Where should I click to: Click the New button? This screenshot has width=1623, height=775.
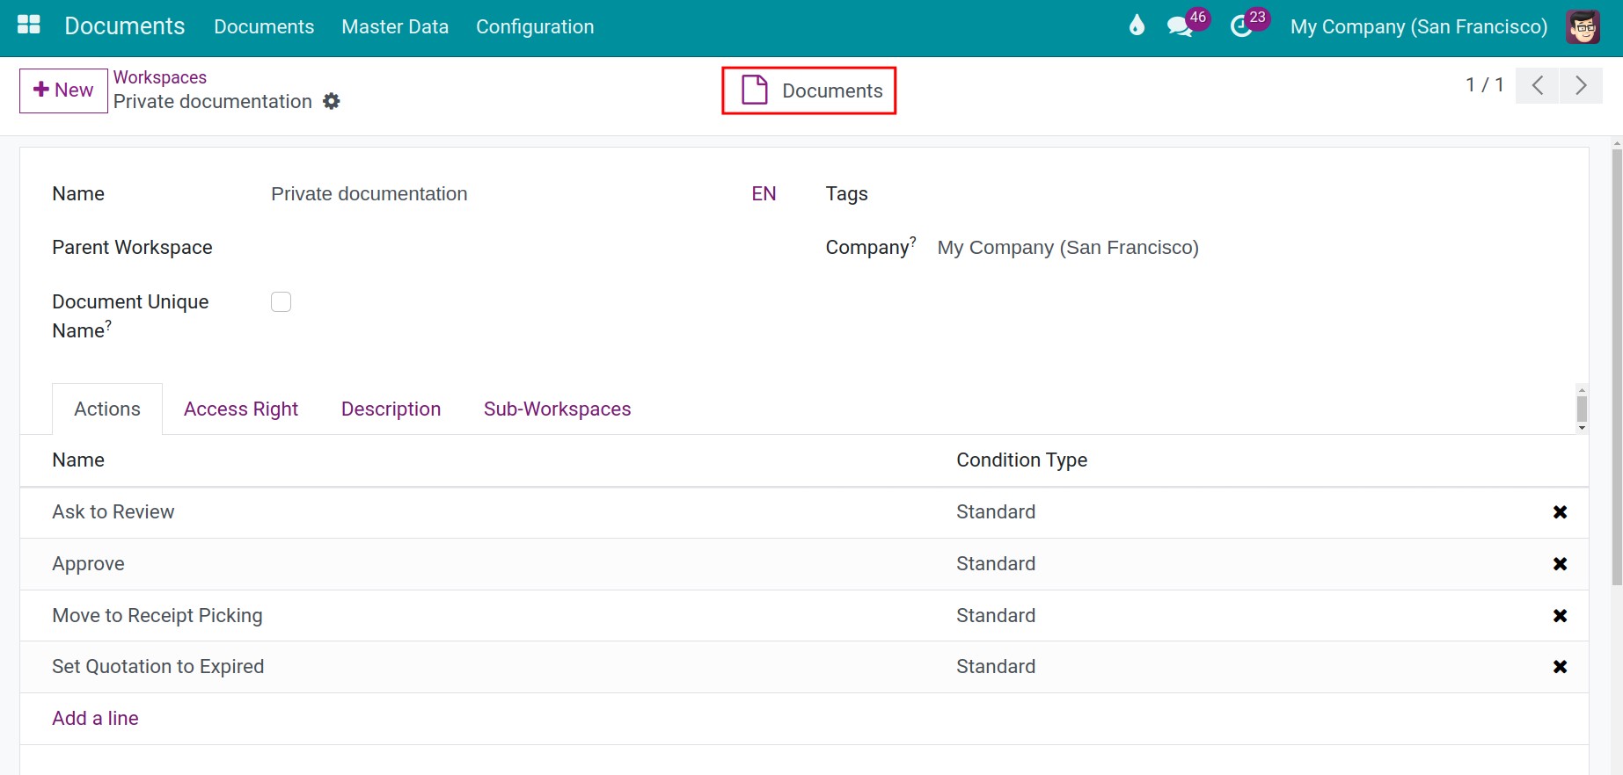(63, 91)
